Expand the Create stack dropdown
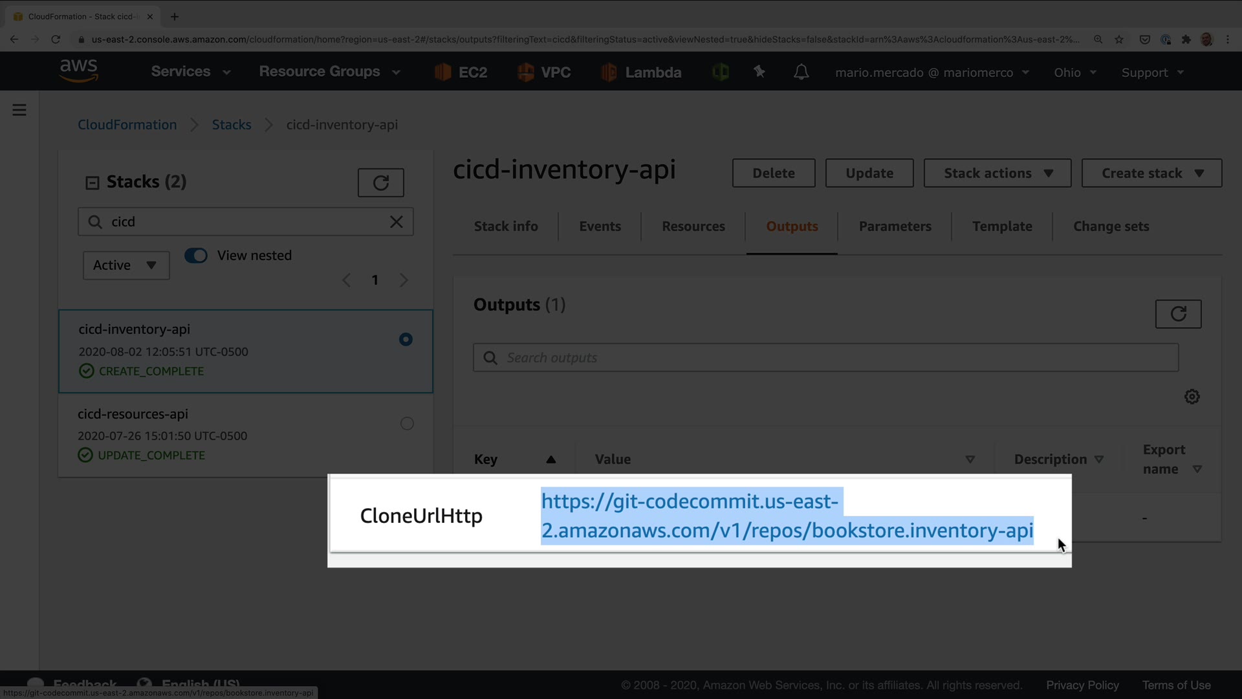 coord(1151,173)
